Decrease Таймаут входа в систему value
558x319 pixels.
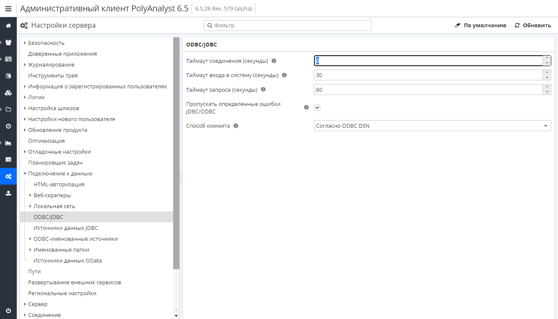[547, 77]
